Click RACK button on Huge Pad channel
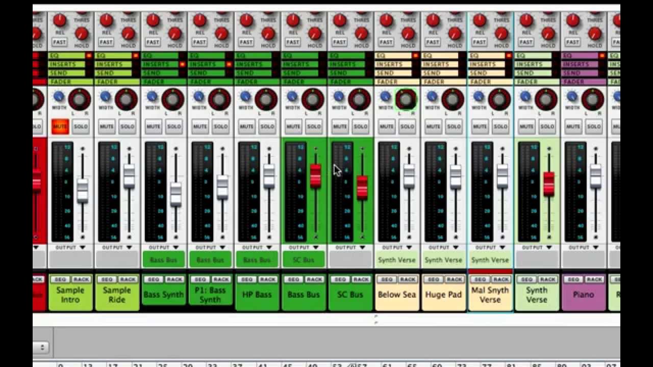 point(455,279)
